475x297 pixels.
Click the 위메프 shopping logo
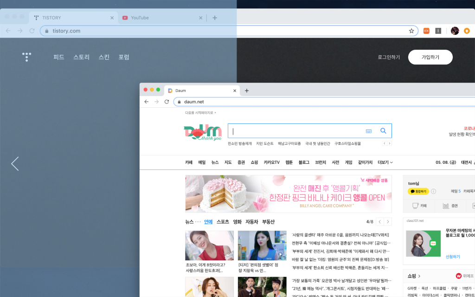click(x=465, y=276)
